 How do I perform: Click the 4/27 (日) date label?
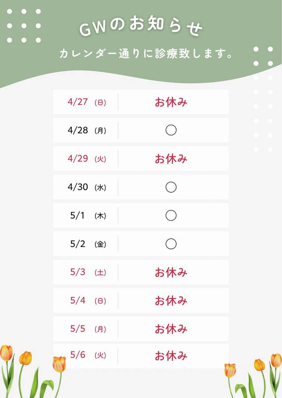pyautogui.click(x=87, y=102)
